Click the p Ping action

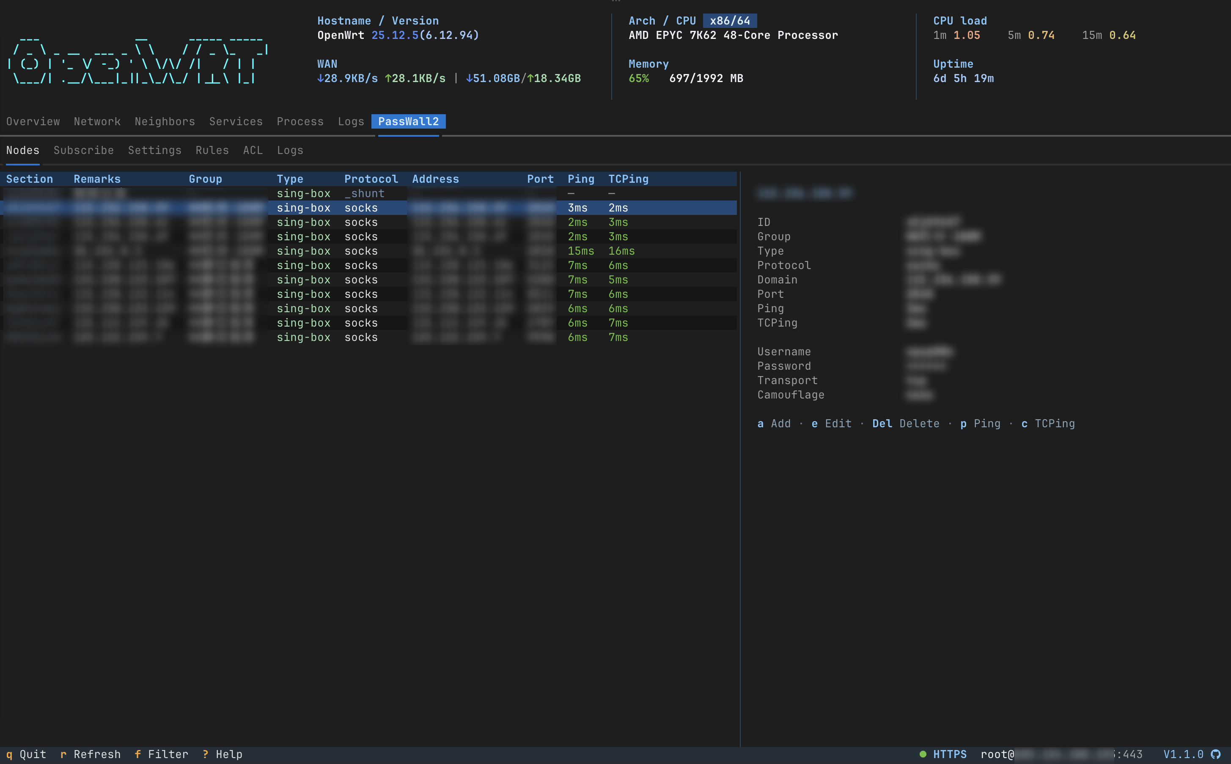click(981, 424)
